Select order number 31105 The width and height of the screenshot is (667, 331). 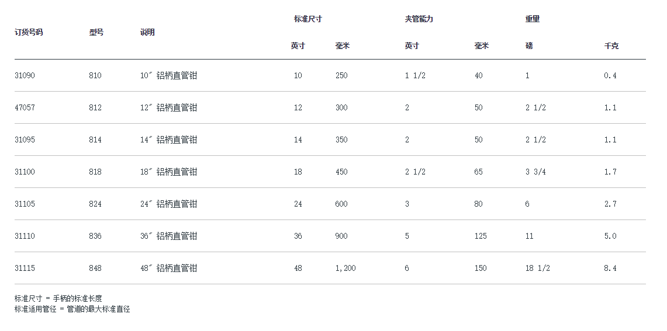point(25,204)
